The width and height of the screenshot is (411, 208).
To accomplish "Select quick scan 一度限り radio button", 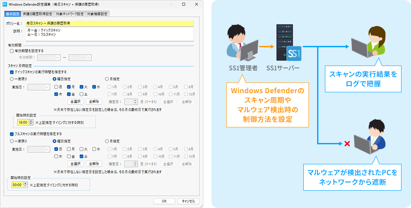I will point(12,79).
